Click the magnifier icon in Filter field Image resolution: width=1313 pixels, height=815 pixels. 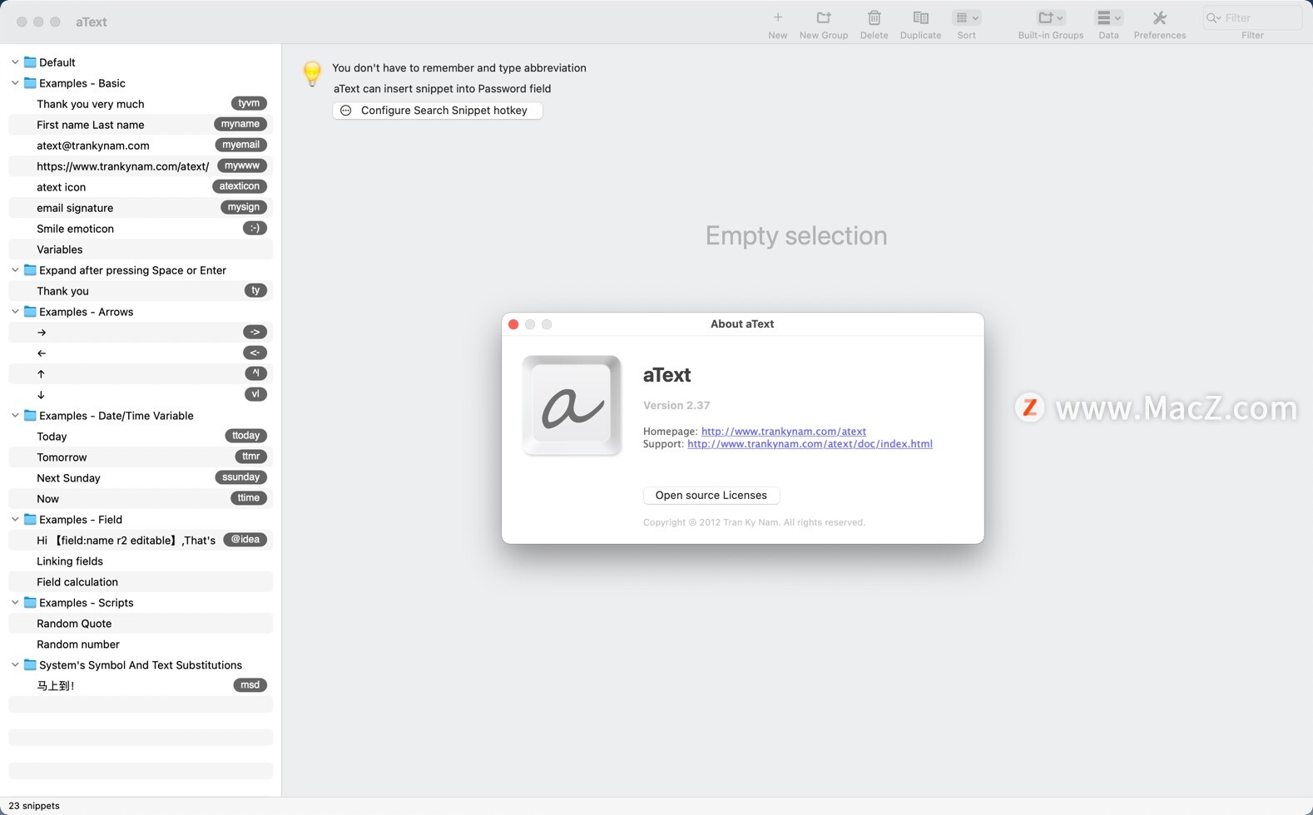pos(1213,17)
